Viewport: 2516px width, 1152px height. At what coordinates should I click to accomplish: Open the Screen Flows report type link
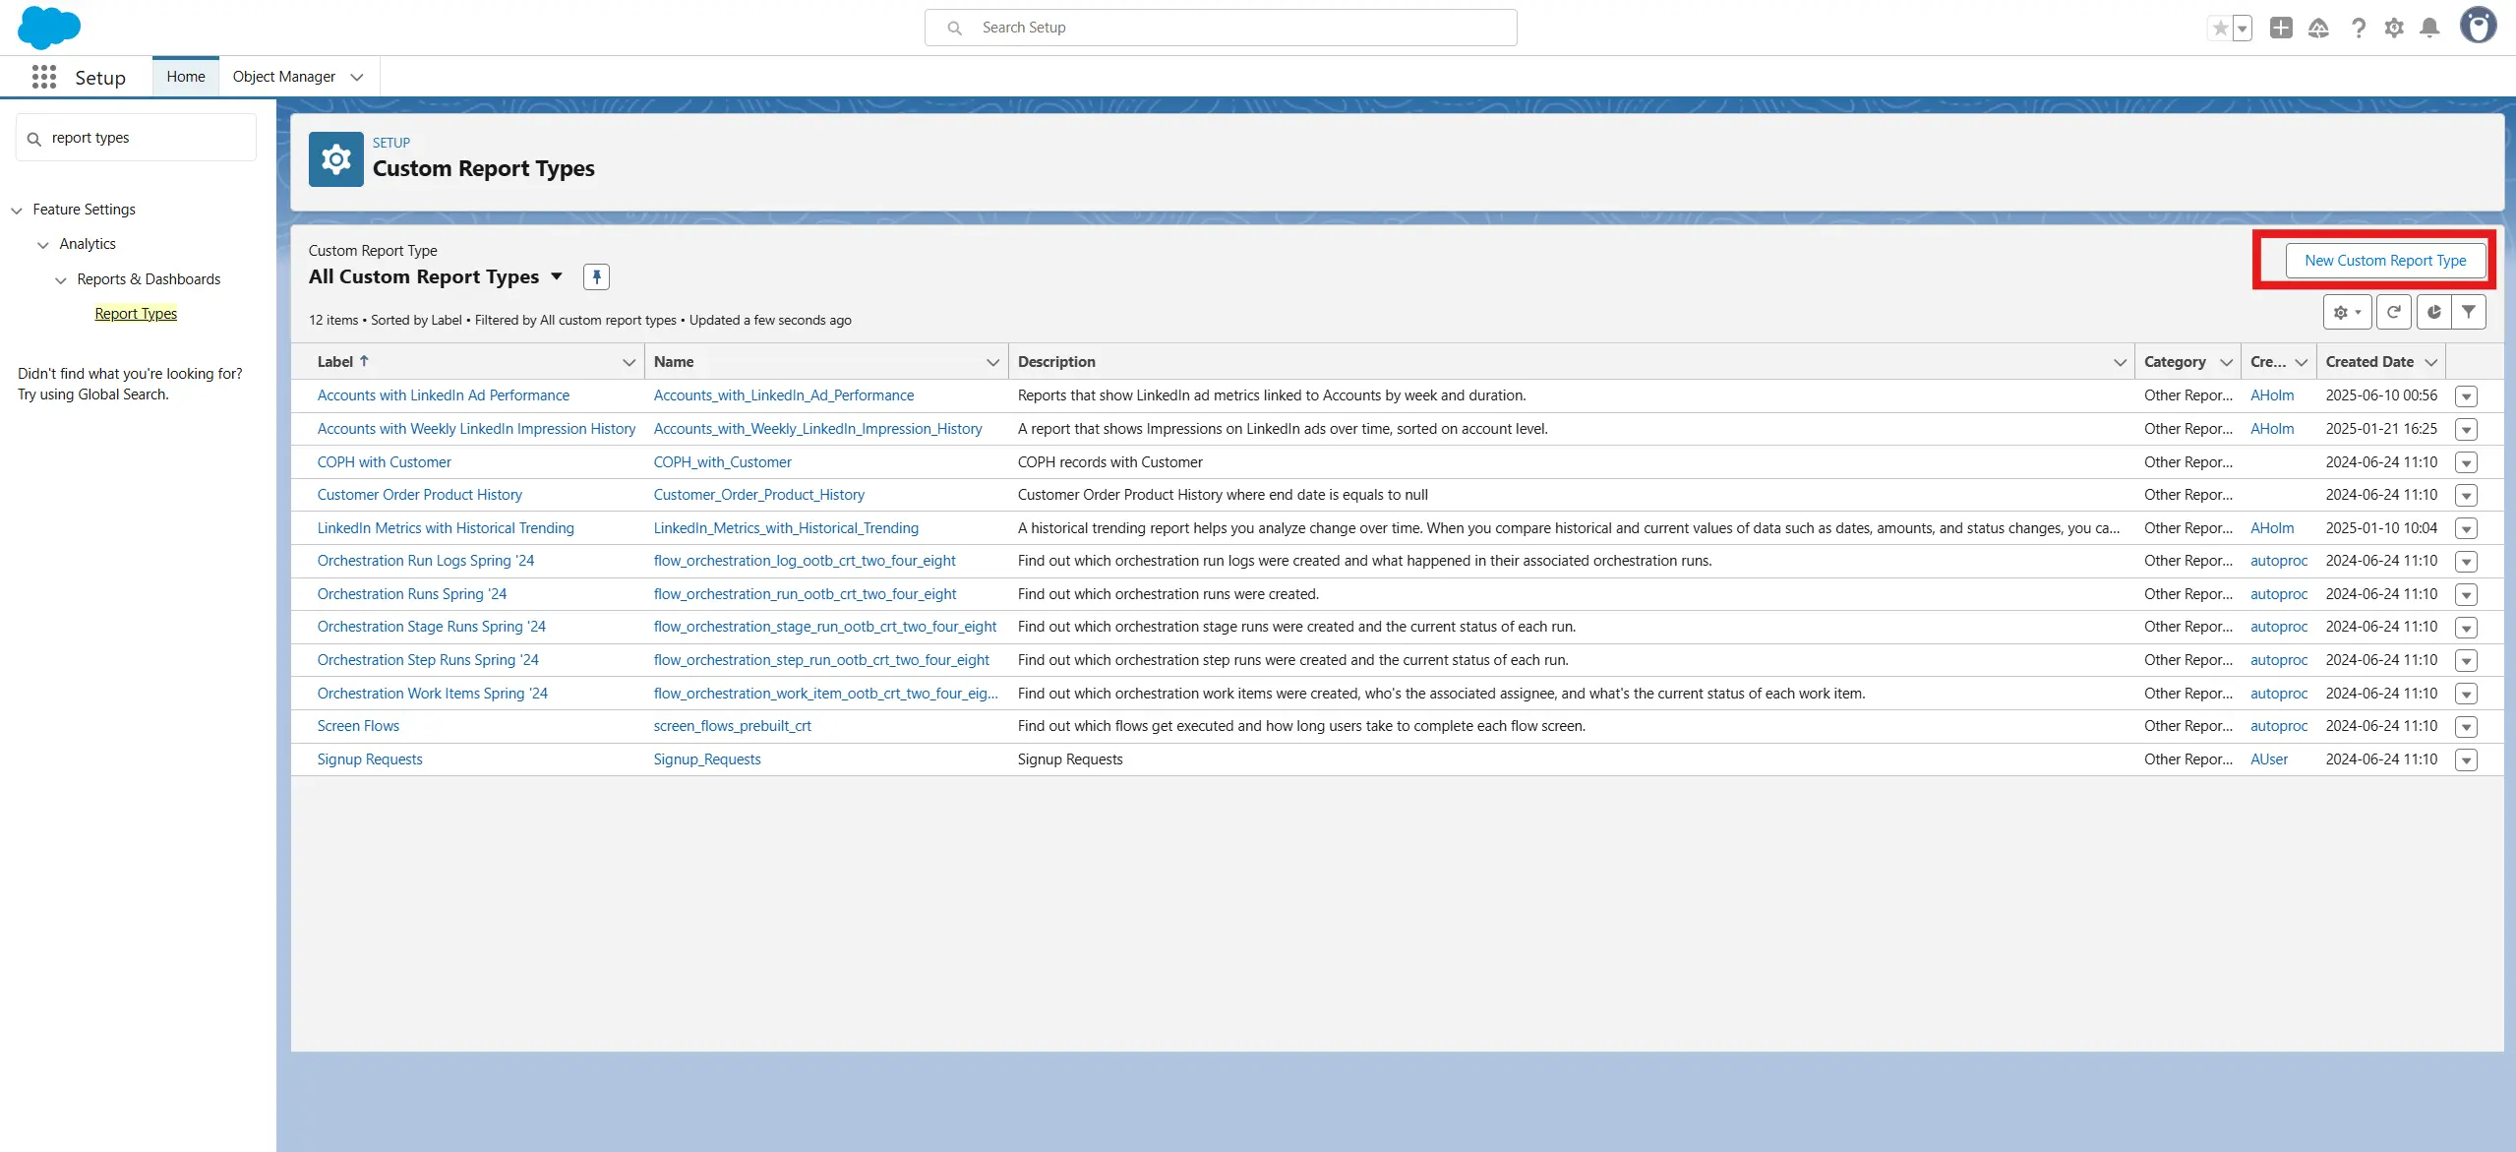pyautogui.click(x=358, y=726)
